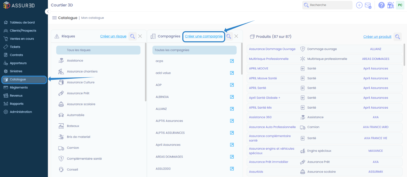
Task: Go to Clients/Prospects section
Action: click(x=23, y=30)
